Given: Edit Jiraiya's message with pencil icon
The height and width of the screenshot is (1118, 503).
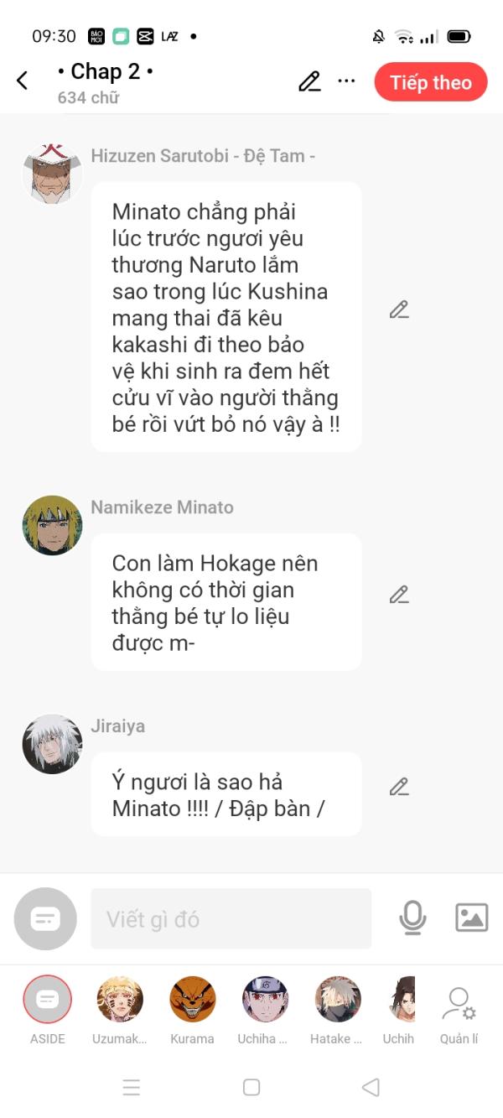Looking at the screenshot, I should coord(399,787).
